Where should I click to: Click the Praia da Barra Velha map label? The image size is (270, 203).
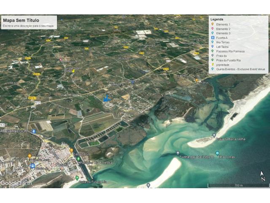230,139
